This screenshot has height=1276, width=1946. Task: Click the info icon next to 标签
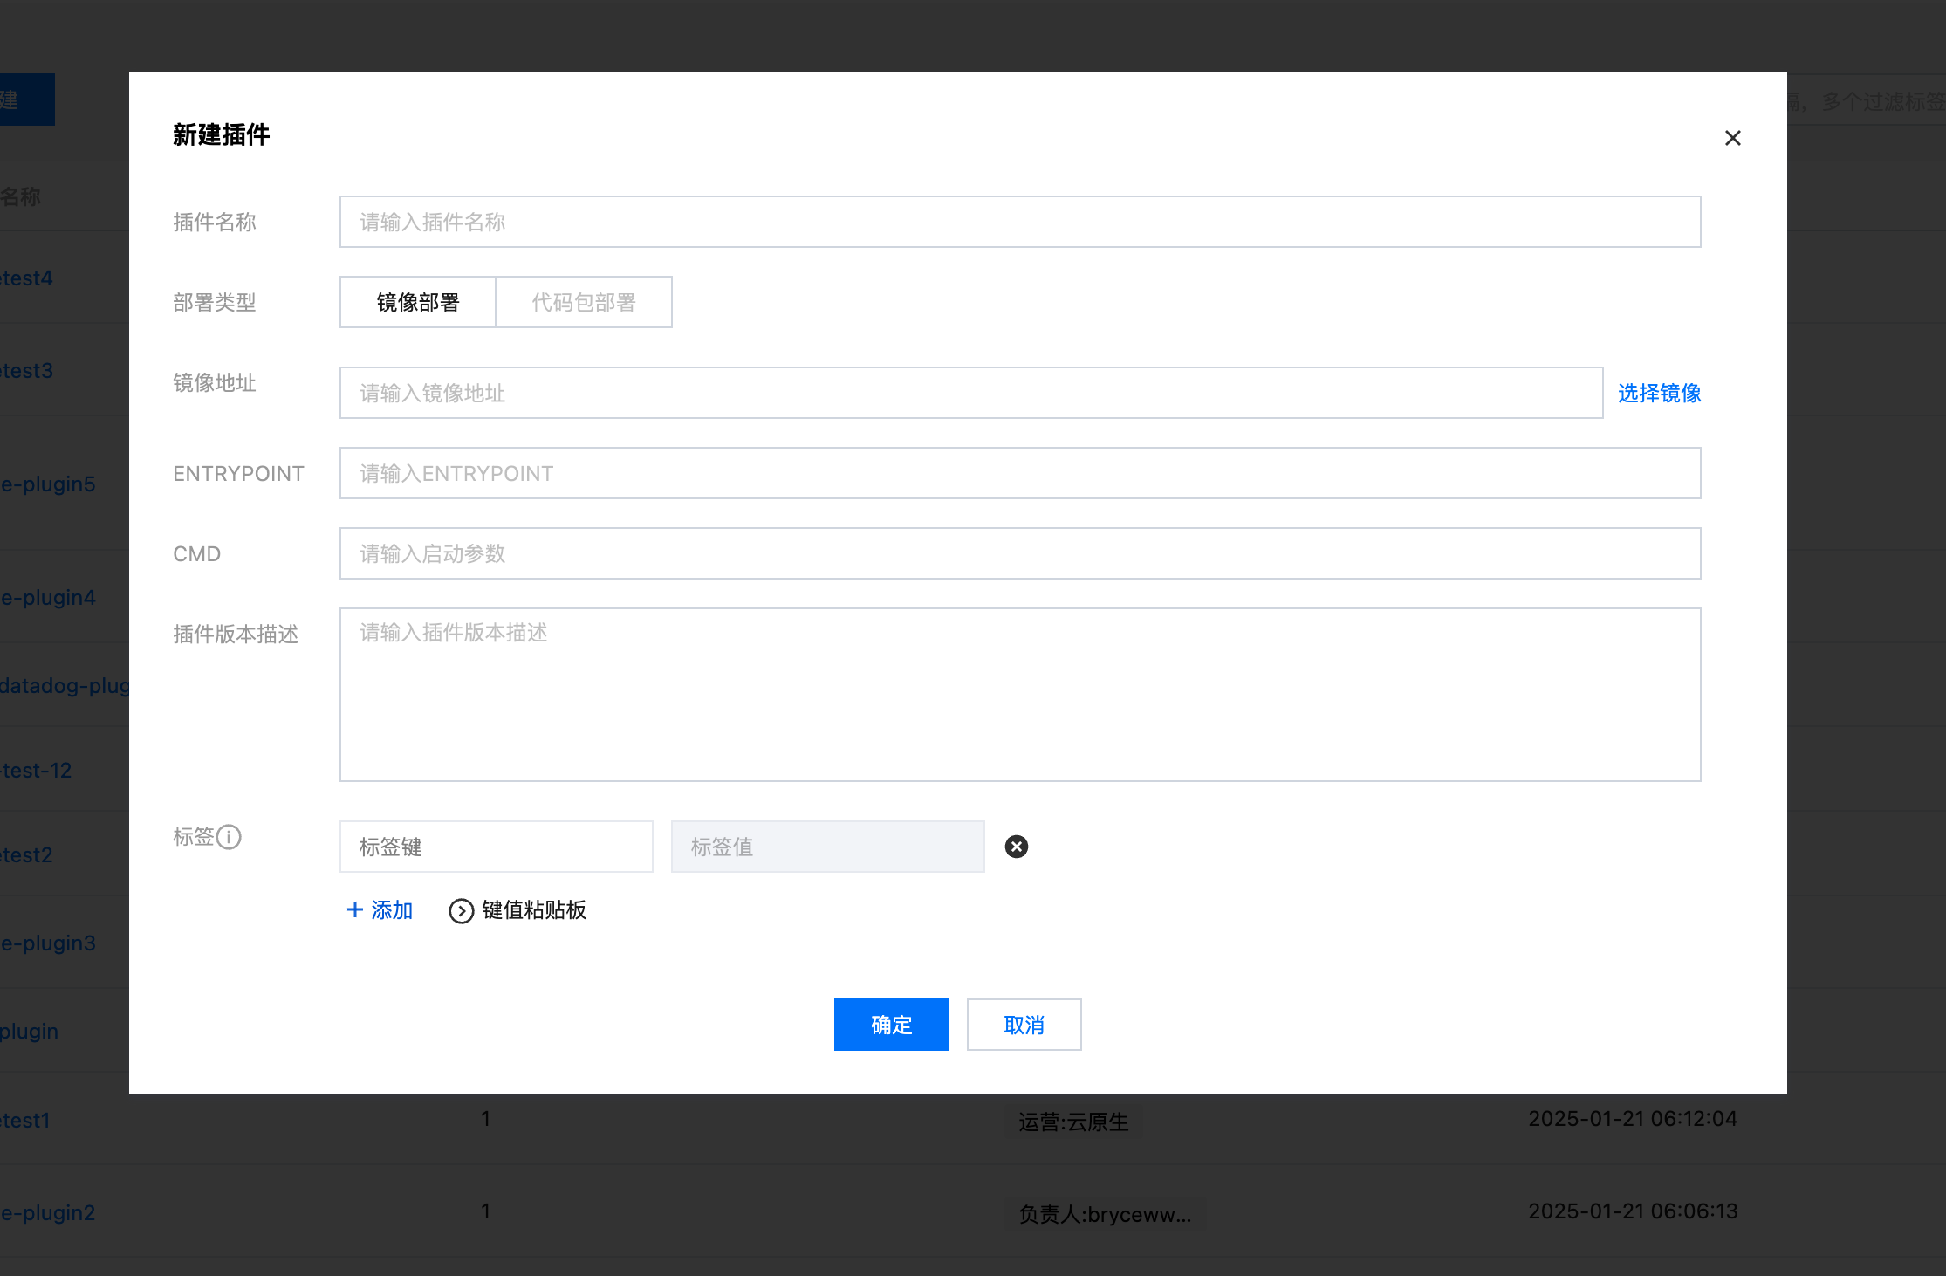(x=229, y=837)
